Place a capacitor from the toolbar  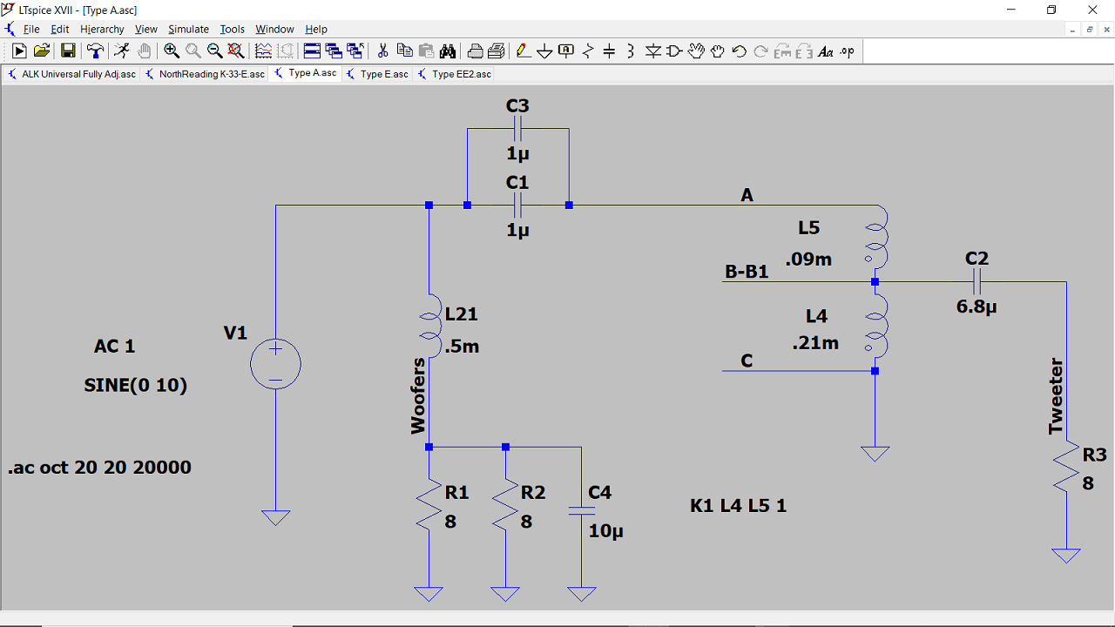click(x=609, y=51)
